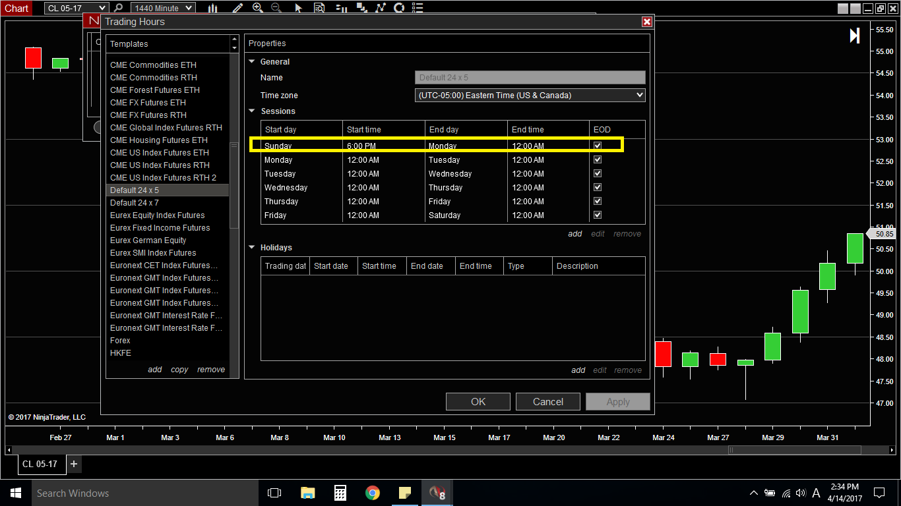901x506 pixels.
Task: Open the 1440 Minute interval dropdown
Action: click(163, 8)
